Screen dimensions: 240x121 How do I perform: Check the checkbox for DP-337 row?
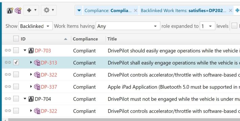[16, 87]
